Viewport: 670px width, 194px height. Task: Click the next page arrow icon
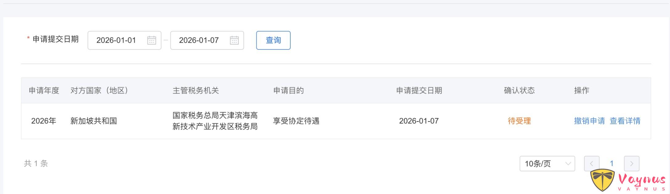tap(631, 164)
